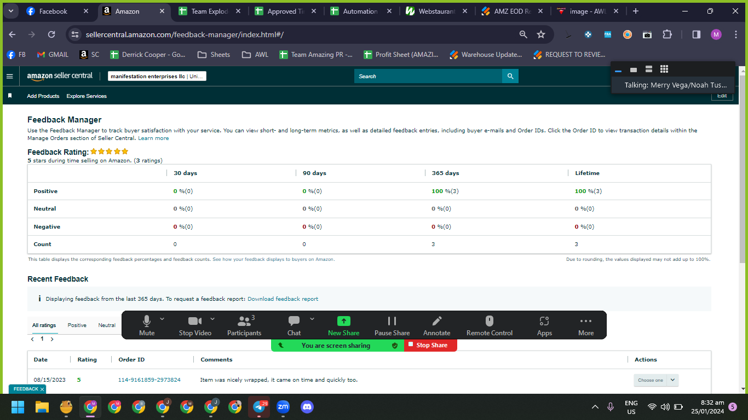This screenshot has width=748, height=420.
Task: Select Remote Control in Zoom toolbar
Action: pos(490,325)
